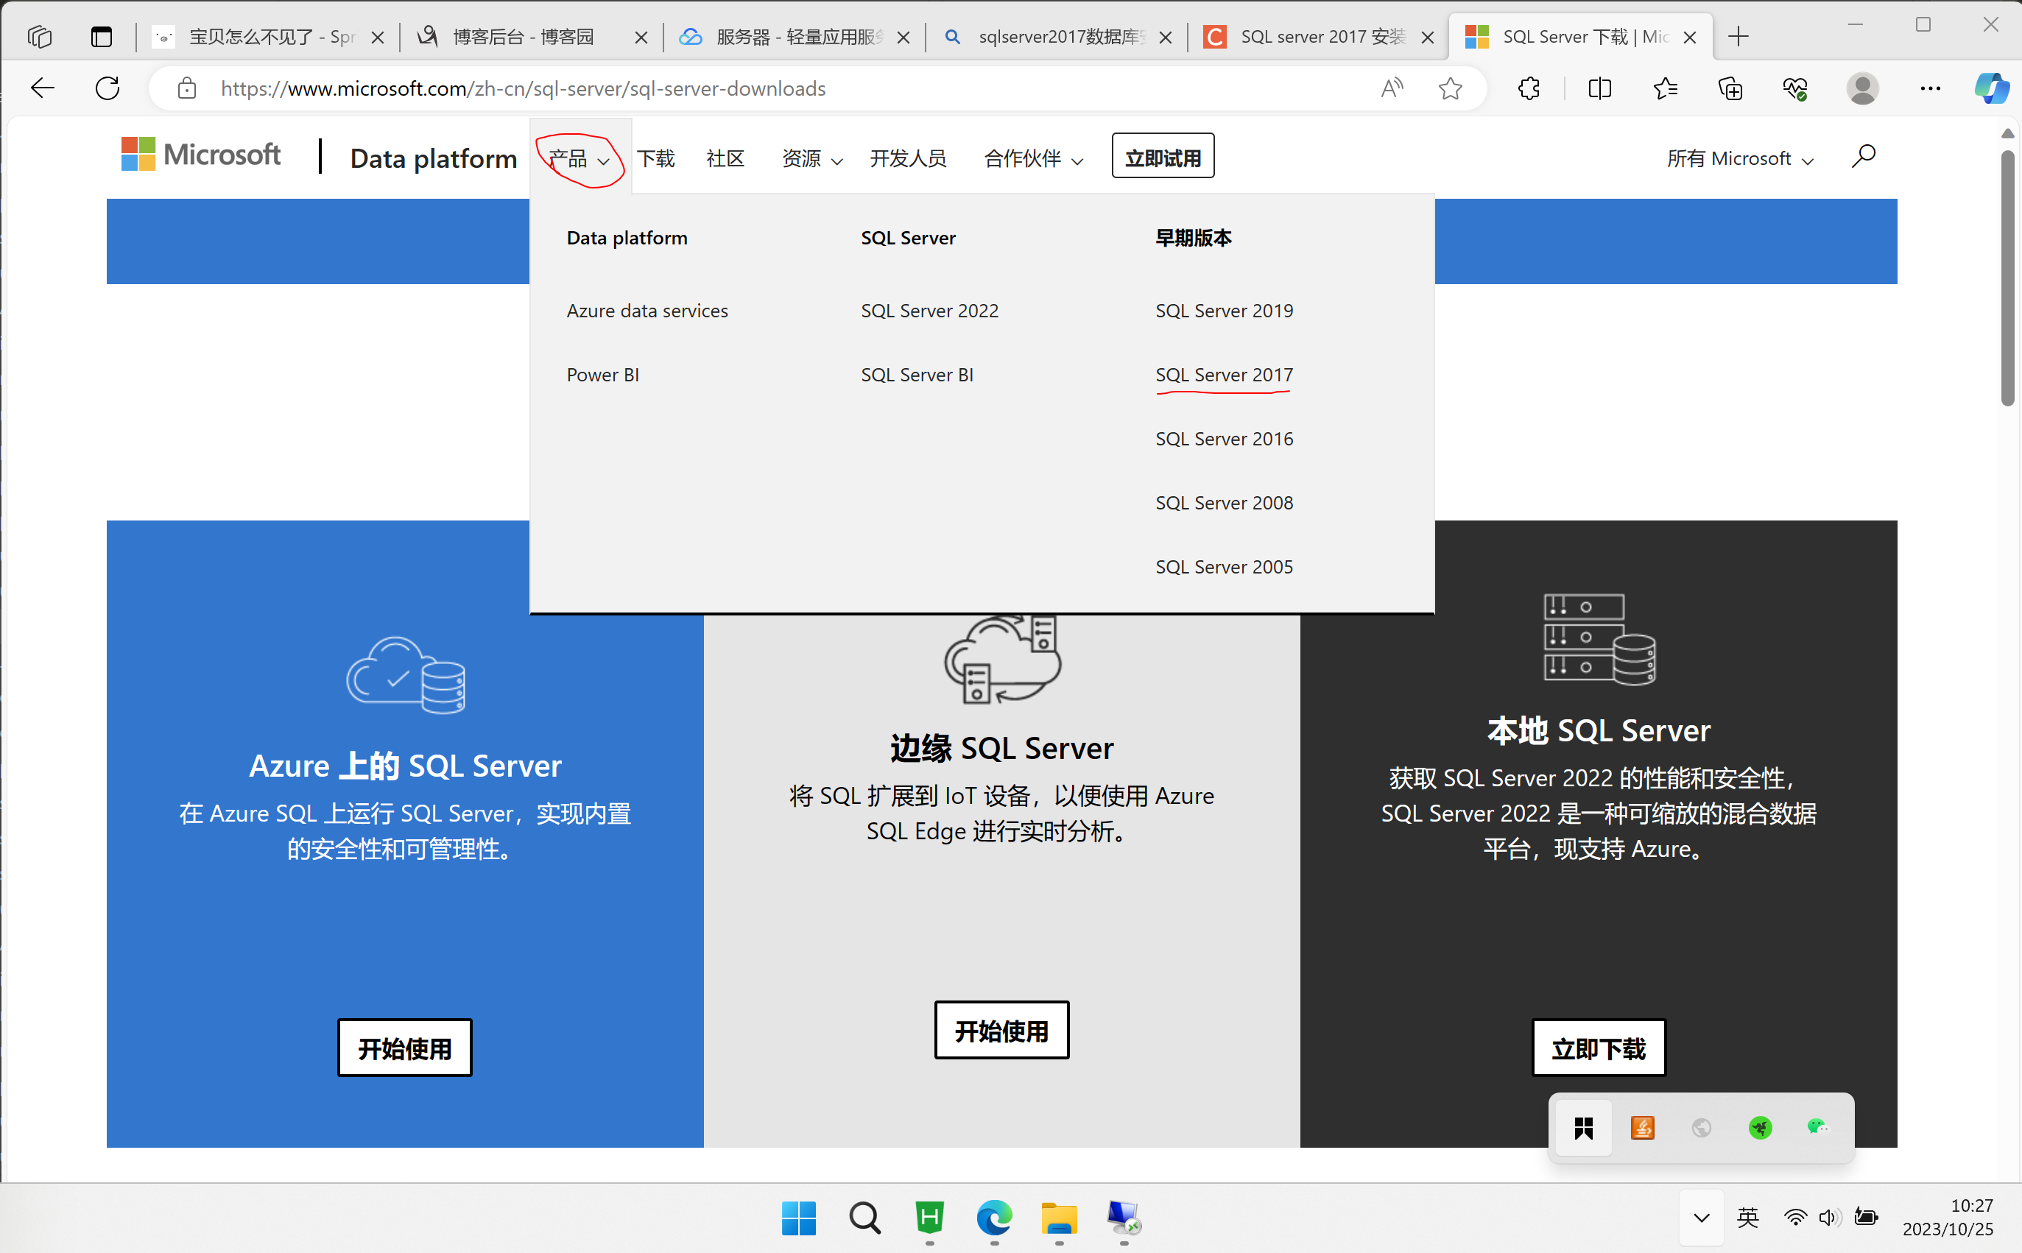Click the green round tray icon

click(x=1760, y=1127)
